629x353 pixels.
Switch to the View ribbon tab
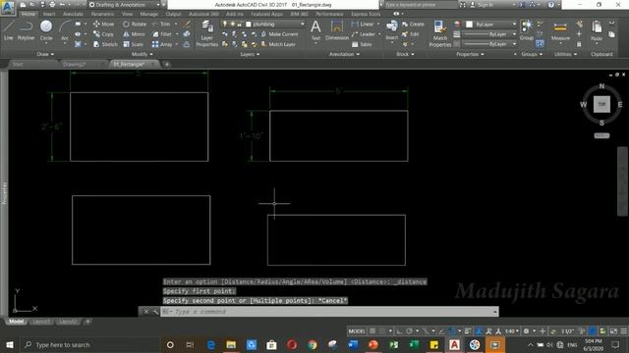point(127,14)
